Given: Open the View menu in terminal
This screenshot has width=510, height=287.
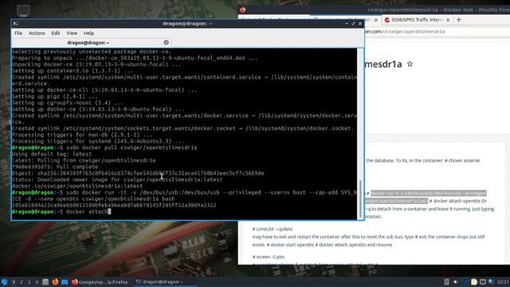Looking at the screenshot, I should 72,33.
